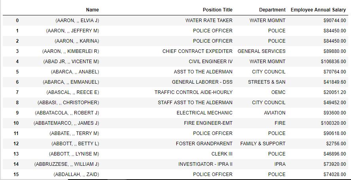Select row index 4

17,62
